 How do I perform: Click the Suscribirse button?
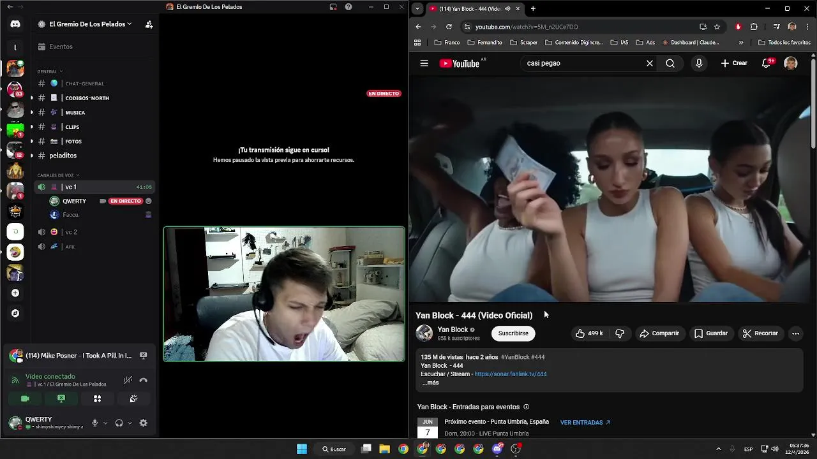tap(513, 333)
